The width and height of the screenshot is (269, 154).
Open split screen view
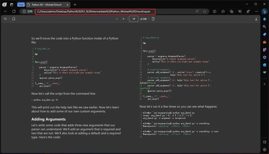pos(214,11)
